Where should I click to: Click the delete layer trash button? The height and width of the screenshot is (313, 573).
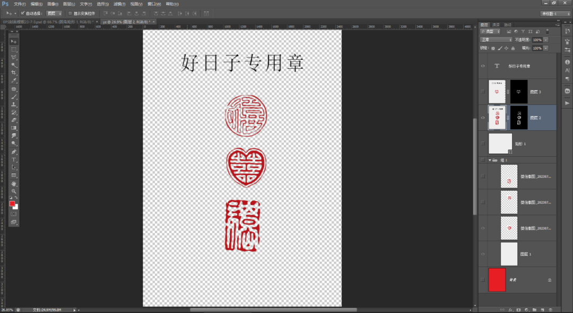[550, 310]
